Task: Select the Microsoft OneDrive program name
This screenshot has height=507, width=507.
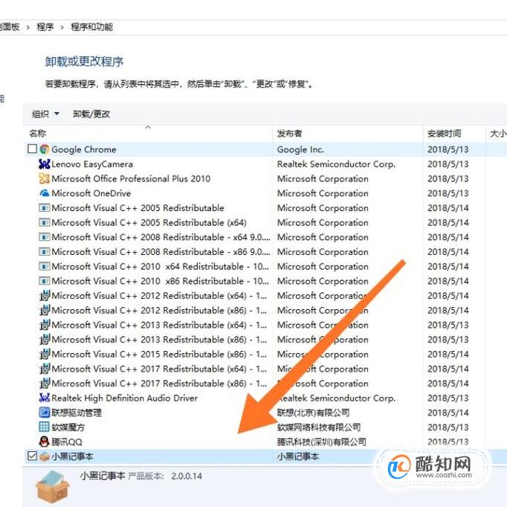Action: (x=91, y=193)
